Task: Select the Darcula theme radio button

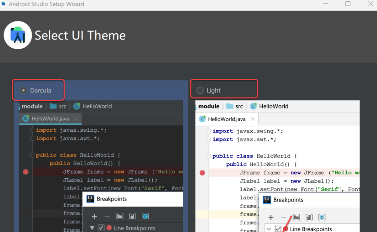Action: [x=23, y=90]
